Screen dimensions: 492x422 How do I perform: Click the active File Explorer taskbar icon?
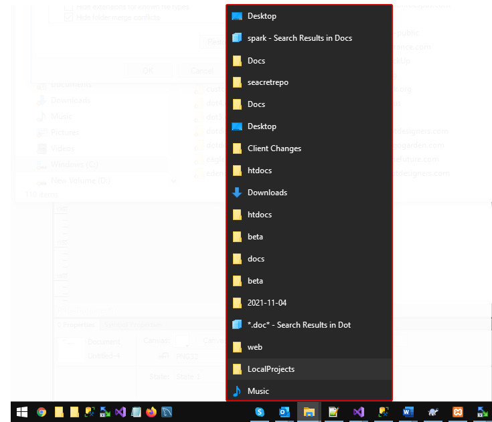[309, 412]
